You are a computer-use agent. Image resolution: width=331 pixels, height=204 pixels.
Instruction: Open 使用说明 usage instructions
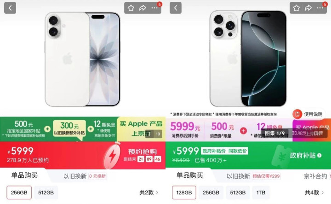pyautogui.click(x=308, y=114)
